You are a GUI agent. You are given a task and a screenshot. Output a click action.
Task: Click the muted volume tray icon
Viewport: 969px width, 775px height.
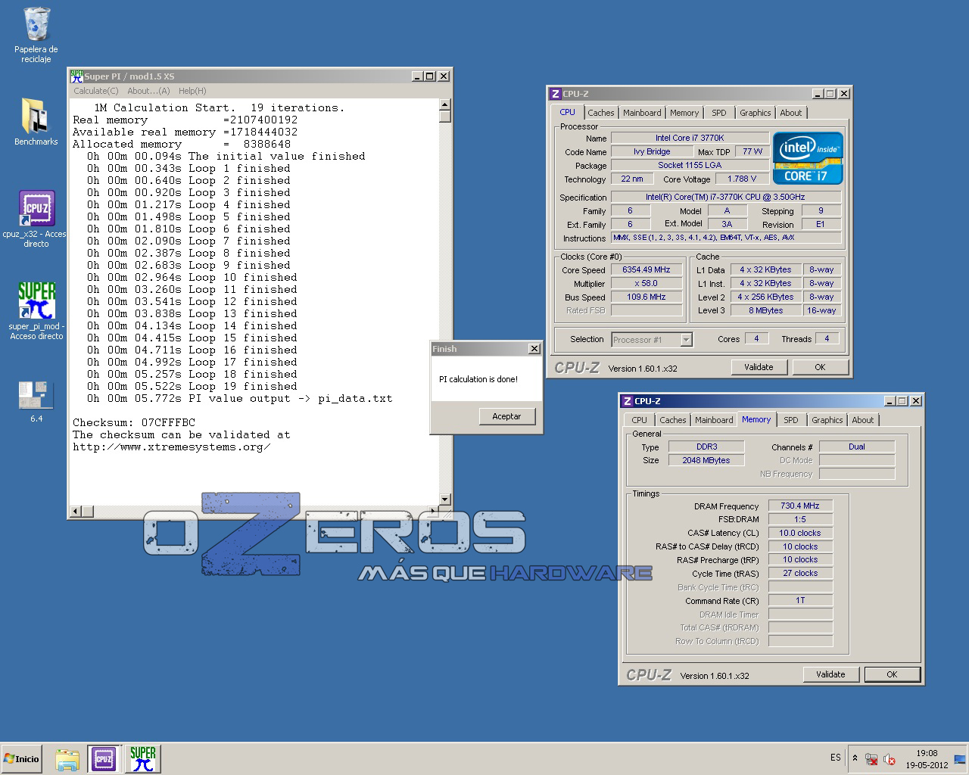pos(890,759)
